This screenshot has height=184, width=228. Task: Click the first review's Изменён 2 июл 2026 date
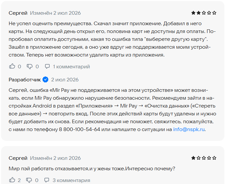[x=55, y=13]
